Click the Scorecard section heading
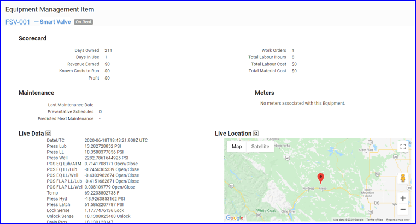This screenshot has height=224, width=416. click(32, 38)
